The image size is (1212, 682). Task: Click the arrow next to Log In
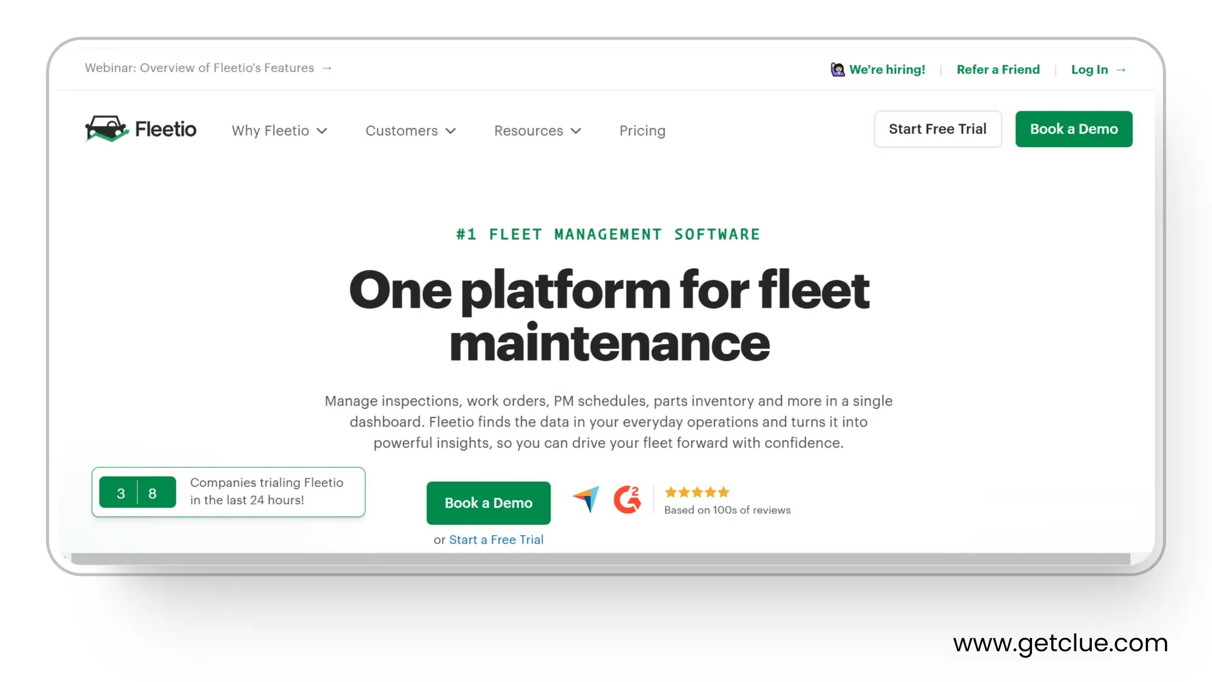tap(1121, 70)
